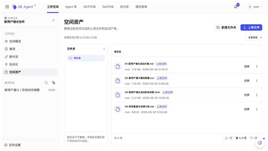Click the file icon for 03-新用户增长活动阶段诊断.html
Viewport: 268px width, 151px height.
[118, 95]
